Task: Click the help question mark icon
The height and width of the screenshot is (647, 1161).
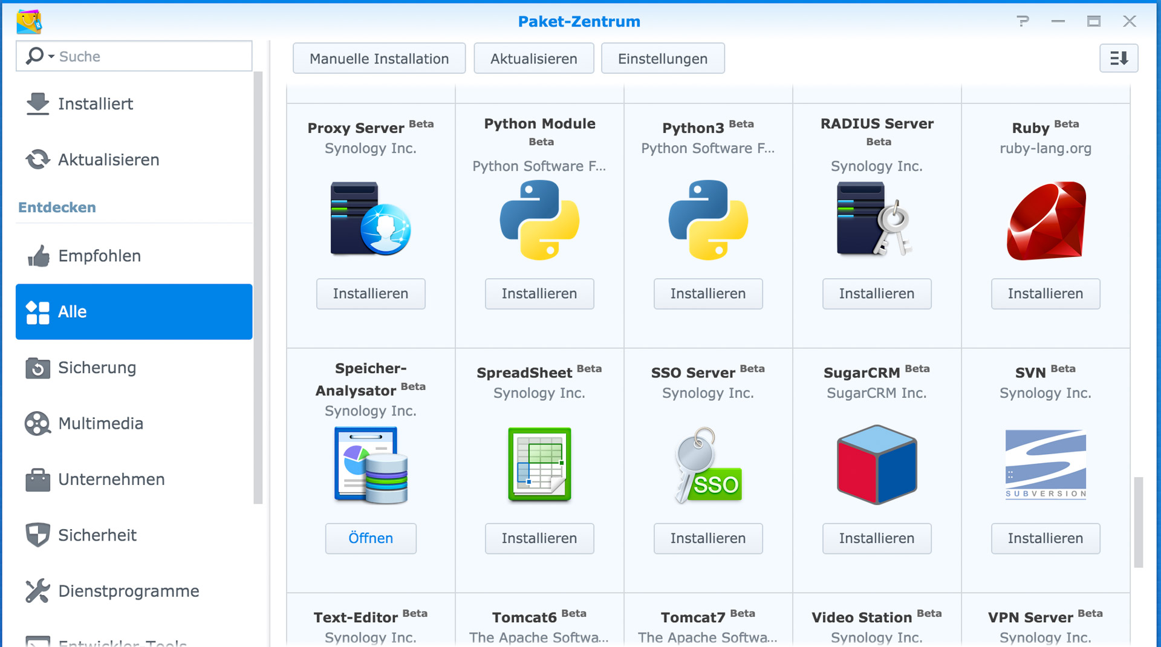Action: tap(1023, 21)
